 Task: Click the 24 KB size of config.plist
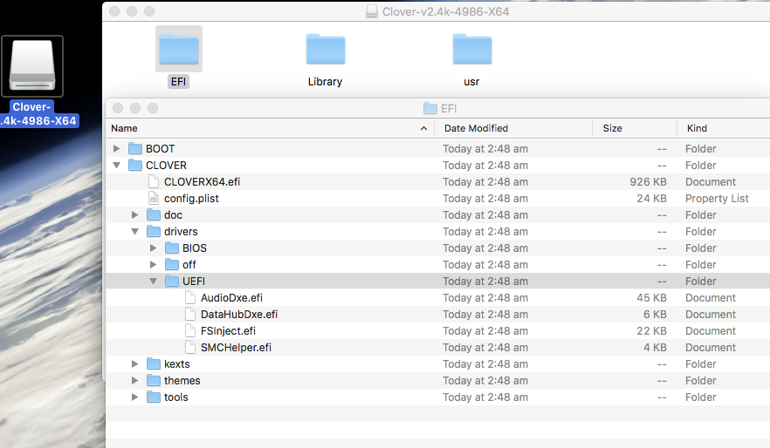tap(651, 199)
